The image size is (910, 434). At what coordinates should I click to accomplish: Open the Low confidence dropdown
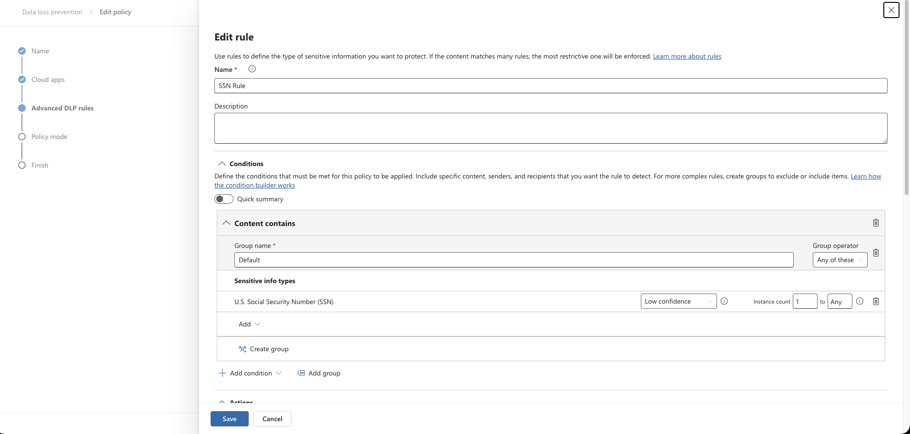click(x=678, y=301)
